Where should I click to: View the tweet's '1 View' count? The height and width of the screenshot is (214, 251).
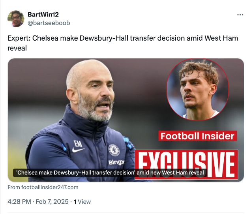(x=82, y=201)
